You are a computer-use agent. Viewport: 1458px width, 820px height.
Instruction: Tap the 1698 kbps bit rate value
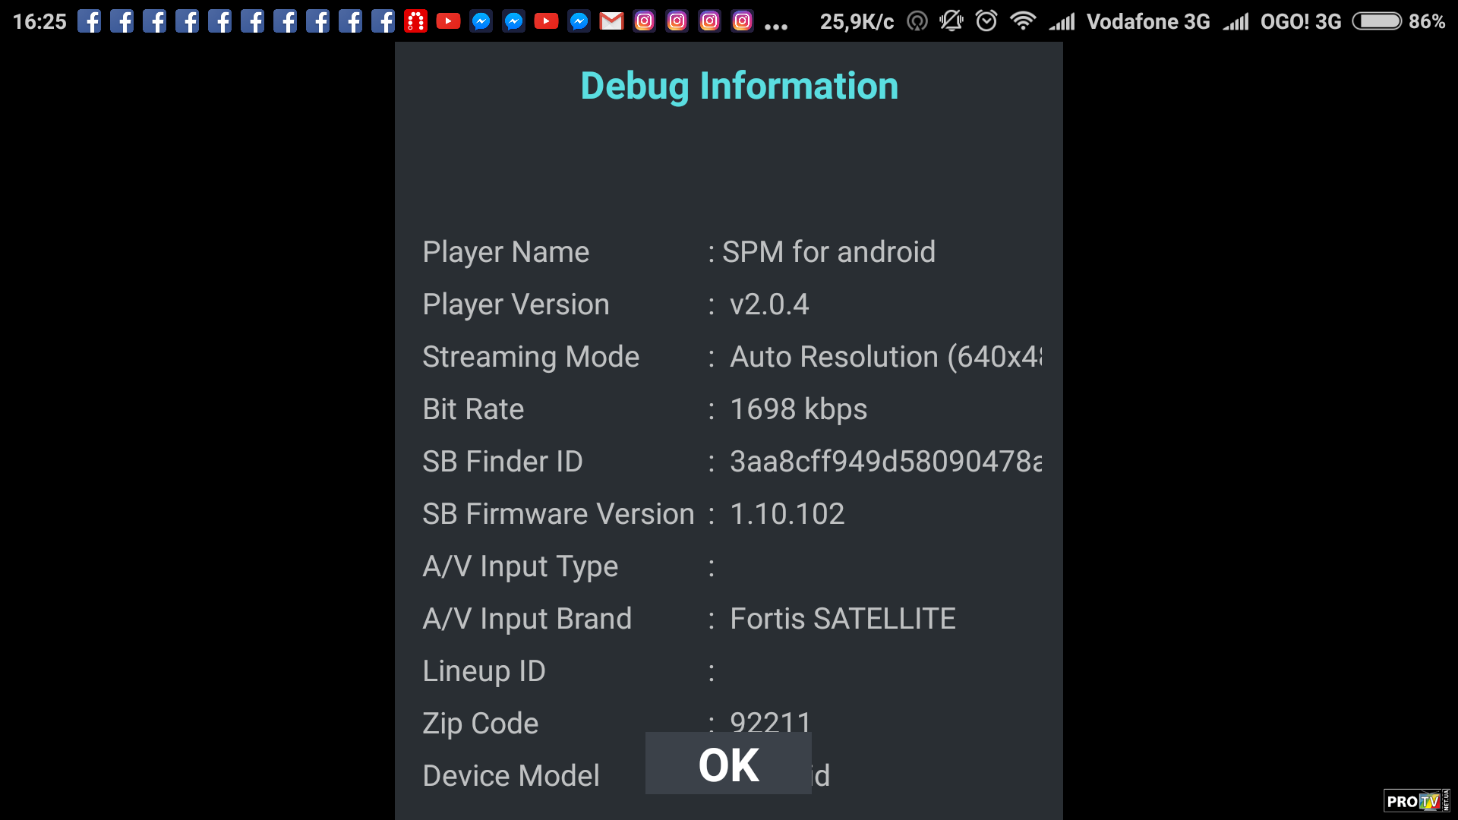coord(798,409)
